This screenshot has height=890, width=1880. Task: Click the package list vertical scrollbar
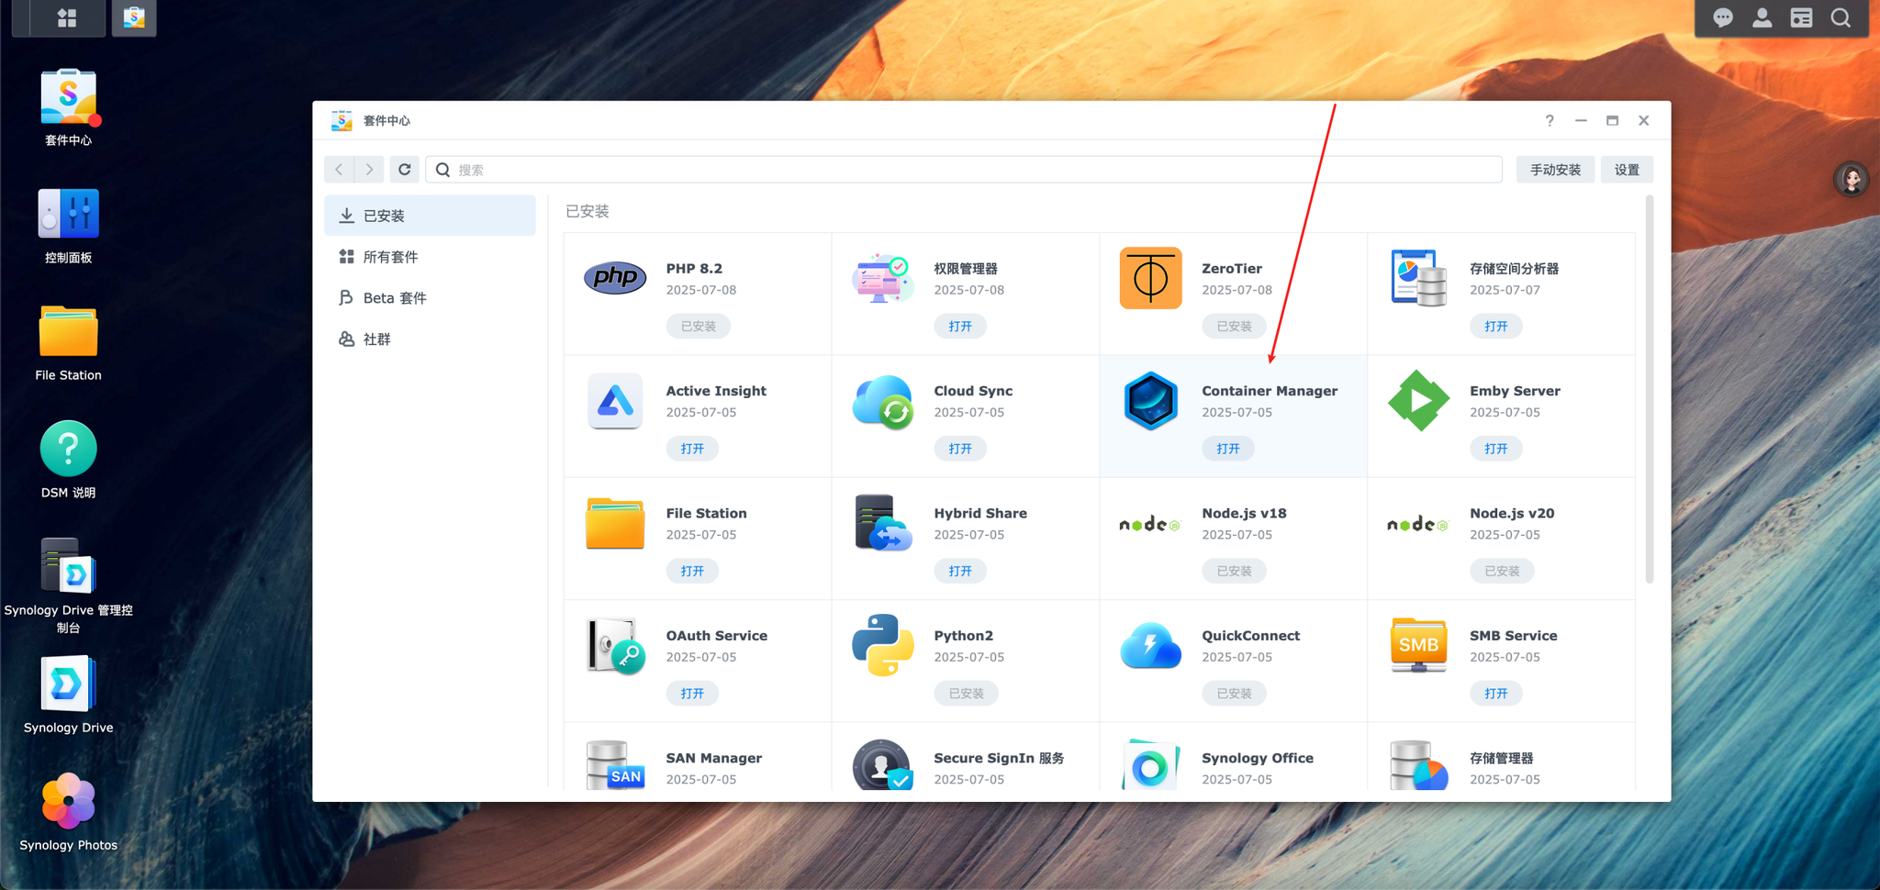click(x=1650, y=390)
